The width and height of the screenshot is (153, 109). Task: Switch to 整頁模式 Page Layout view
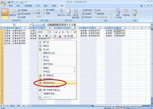(13, 13)
